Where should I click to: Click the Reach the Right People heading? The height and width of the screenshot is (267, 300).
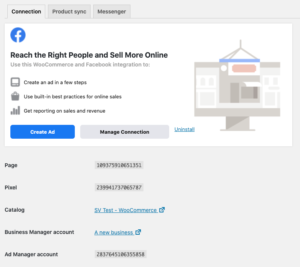point(89,55)
